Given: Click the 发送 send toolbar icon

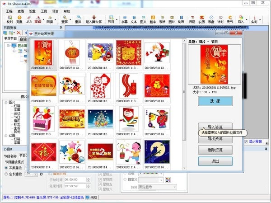Looking at the screenshot, I should coord(37,19).
